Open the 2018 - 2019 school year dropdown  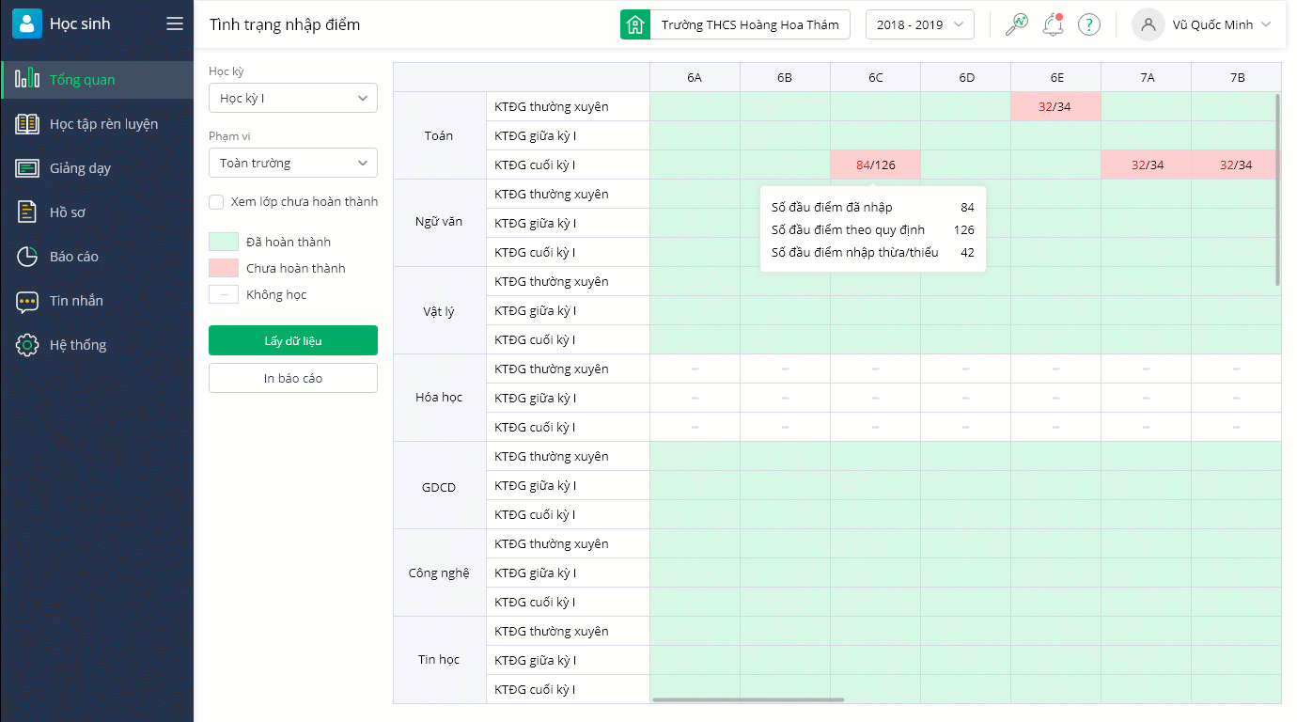pyautogui.click(x=919, y=24)
